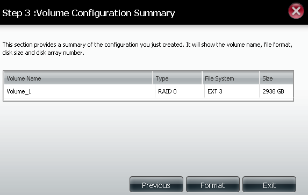308x195 pixels.
Task: Click the Size column header
Action: (x=277, y=78)
